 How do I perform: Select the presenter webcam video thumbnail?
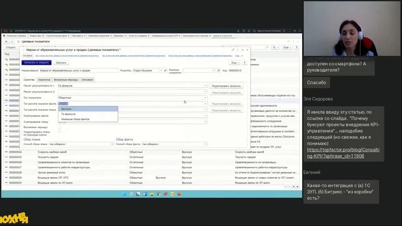tap(352, 29)
